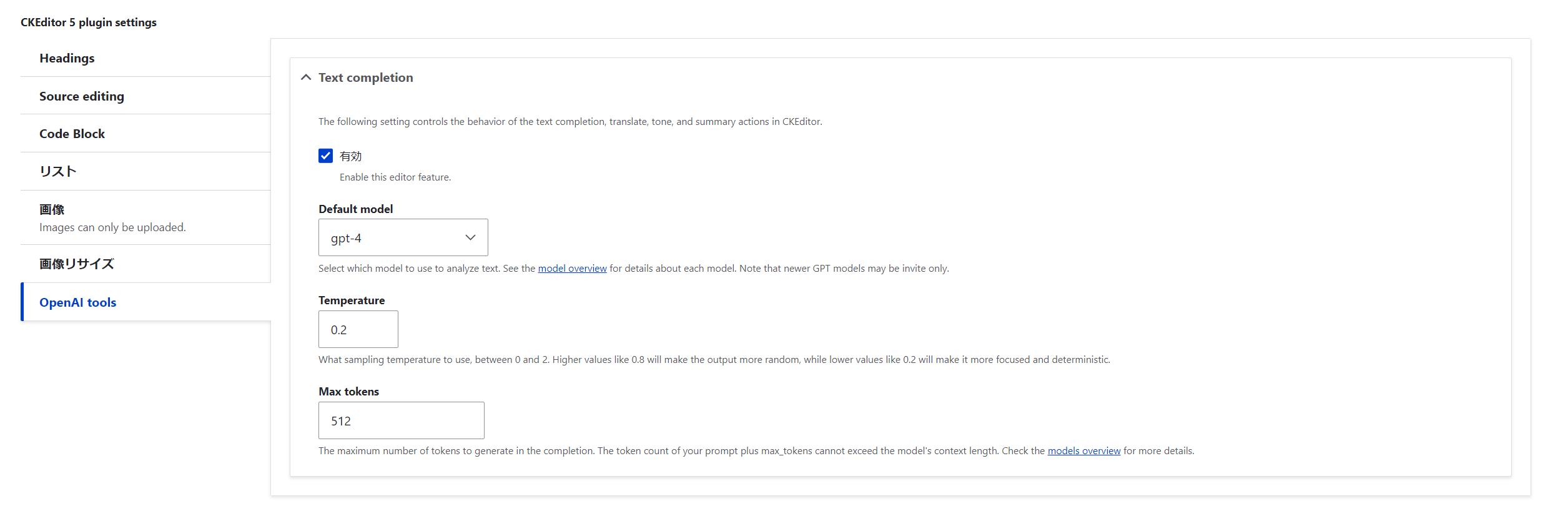Click the Temperature field label
This screenshot has height=511, width=1553.
pyautogui.click(x=352, y=300)
